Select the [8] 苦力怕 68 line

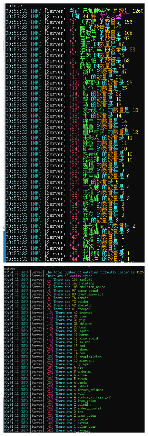68,60
